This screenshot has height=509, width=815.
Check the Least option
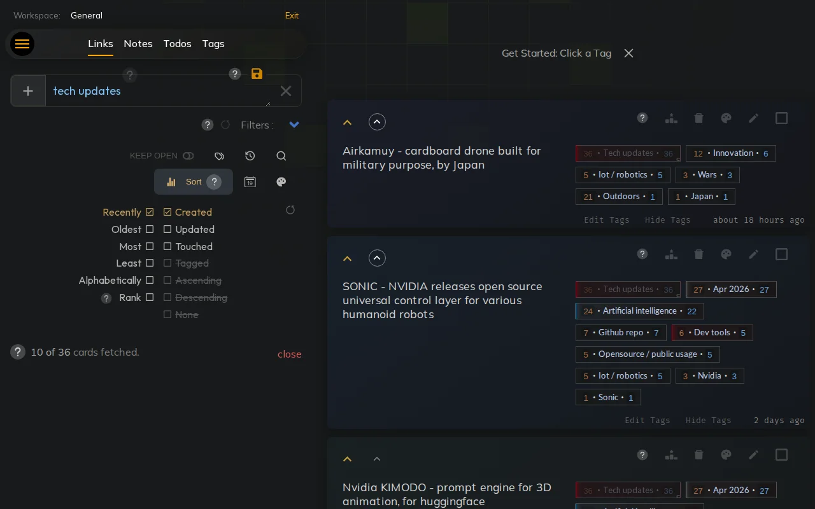click(x=150, y=263)
